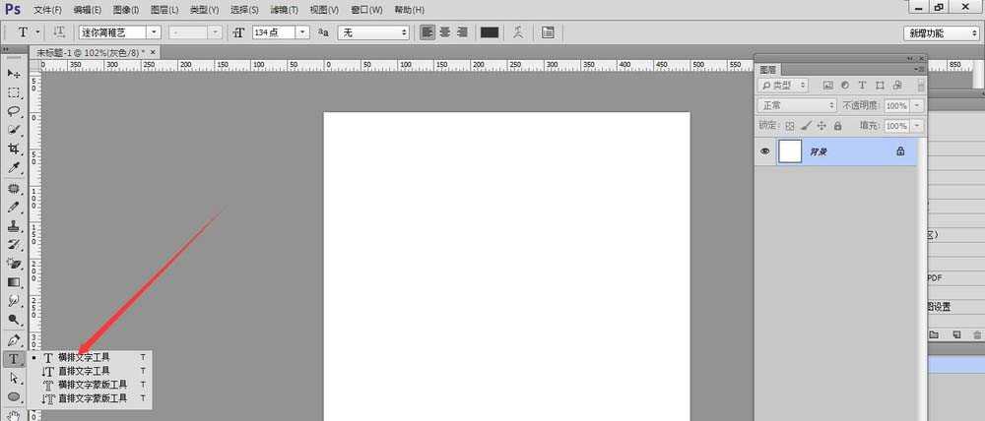
Task: Click the left align text button
Action: click(427, 32)
